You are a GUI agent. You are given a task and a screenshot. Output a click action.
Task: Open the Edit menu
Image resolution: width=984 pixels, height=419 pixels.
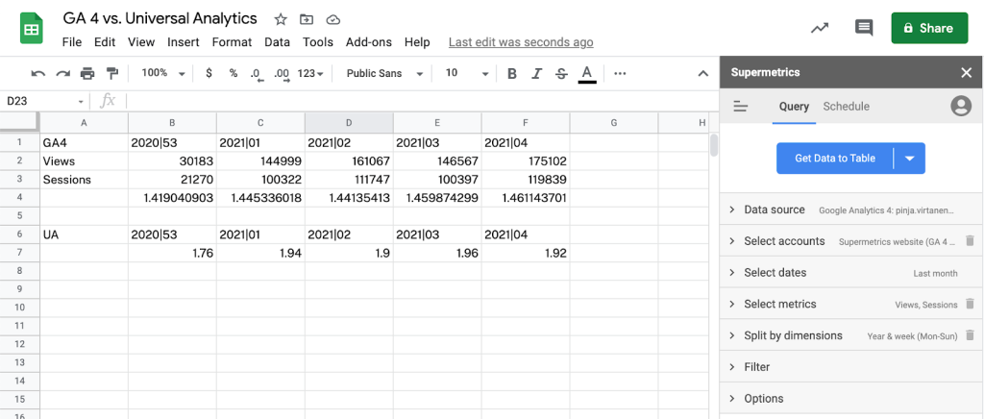(105, 42)
